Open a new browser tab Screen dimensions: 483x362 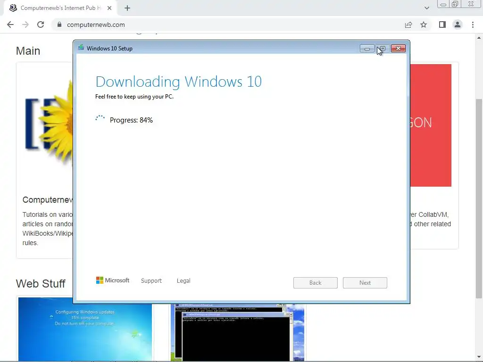click(127, 8)
